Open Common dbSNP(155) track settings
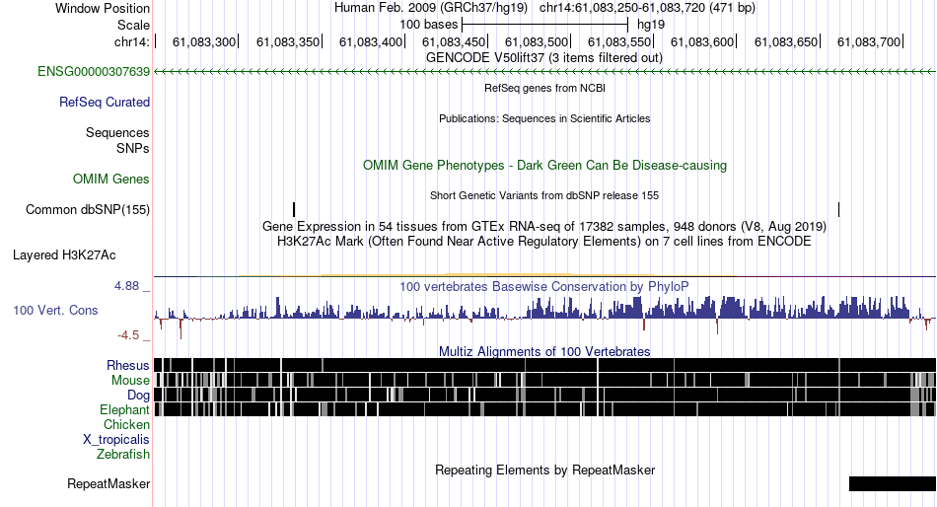The width and height of the screenshot is (937, 507). coord(88,210)
